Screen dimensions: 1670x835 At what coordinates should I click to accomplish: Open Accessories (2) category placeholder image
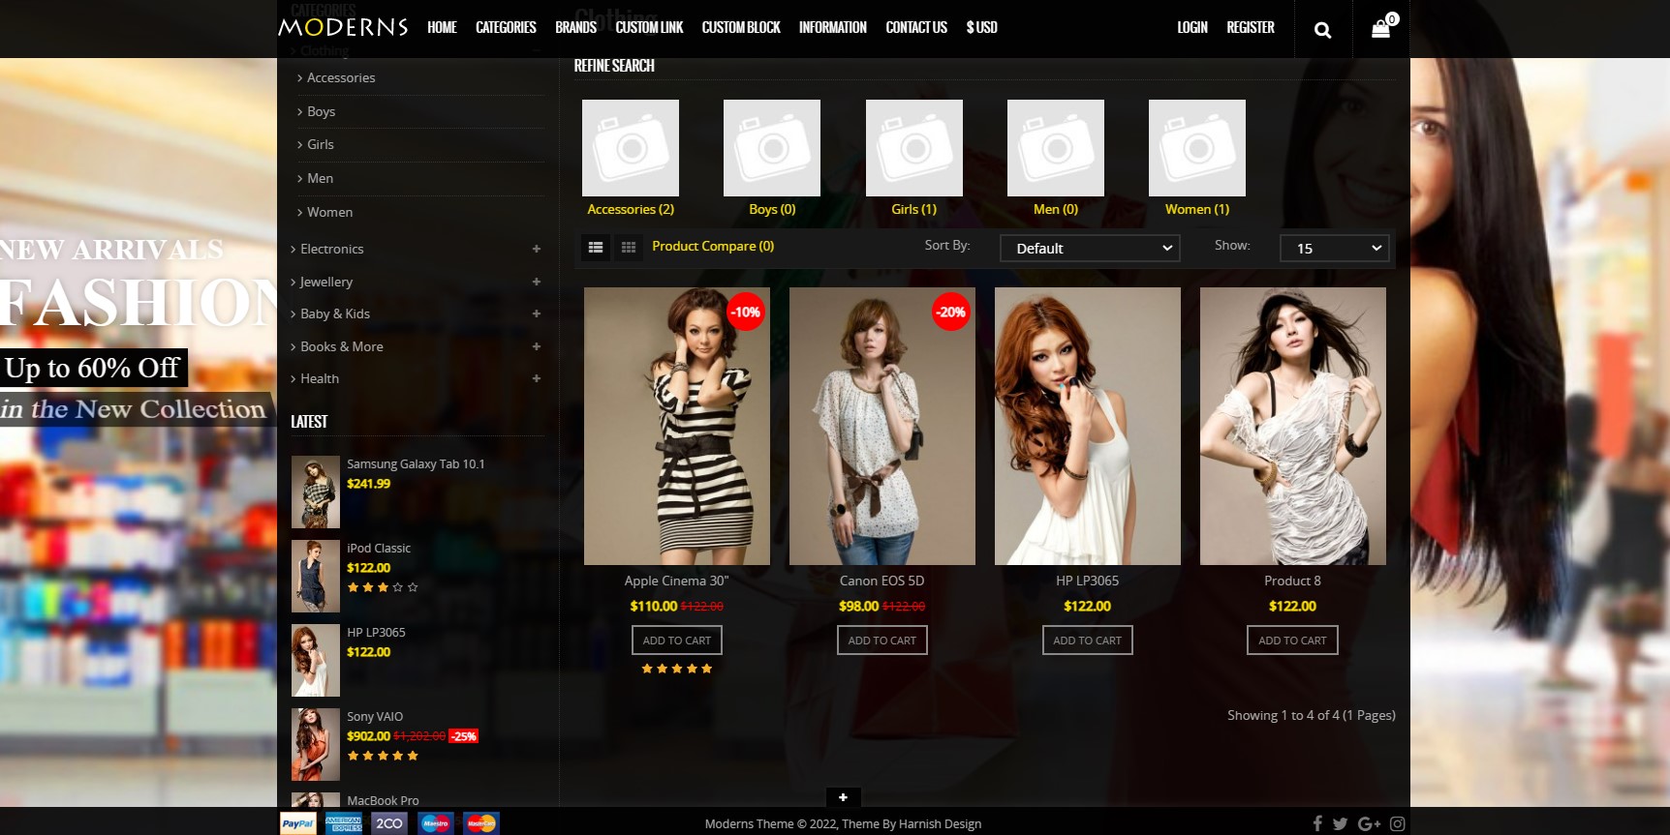click(x=631, y=148)
